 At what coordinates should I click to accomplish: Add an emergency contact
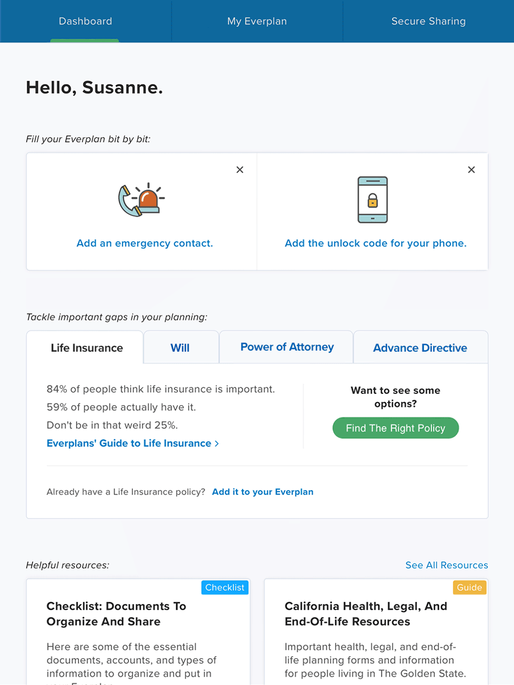click(145, 243)
